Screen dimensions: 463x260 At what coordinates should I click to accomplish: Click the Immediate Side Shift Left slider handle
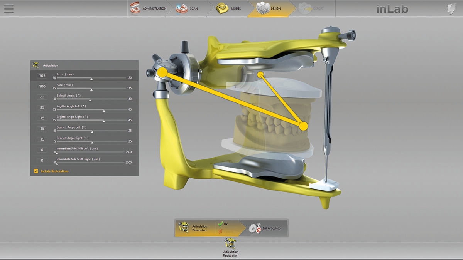point(57,153)
